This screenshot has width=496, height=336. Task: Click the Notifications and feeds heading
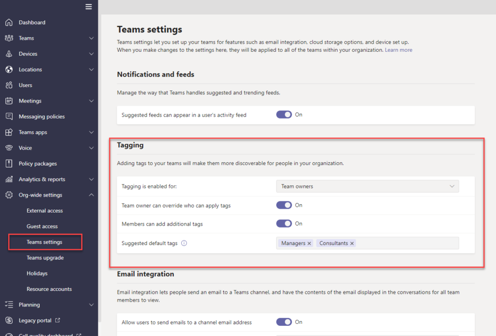[x=155, y=74]
